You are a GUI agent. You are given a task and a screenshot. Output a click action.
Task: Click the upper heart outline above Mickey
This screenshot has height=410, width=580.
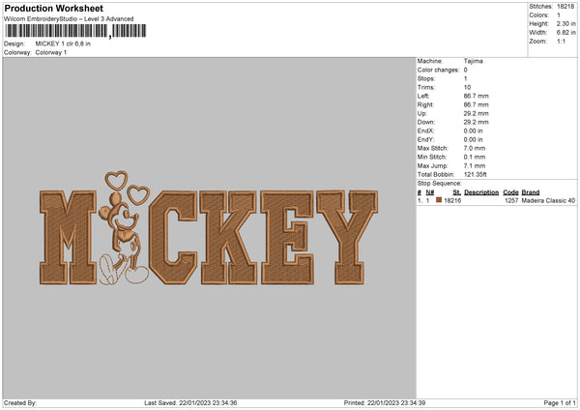click(117, 180)
